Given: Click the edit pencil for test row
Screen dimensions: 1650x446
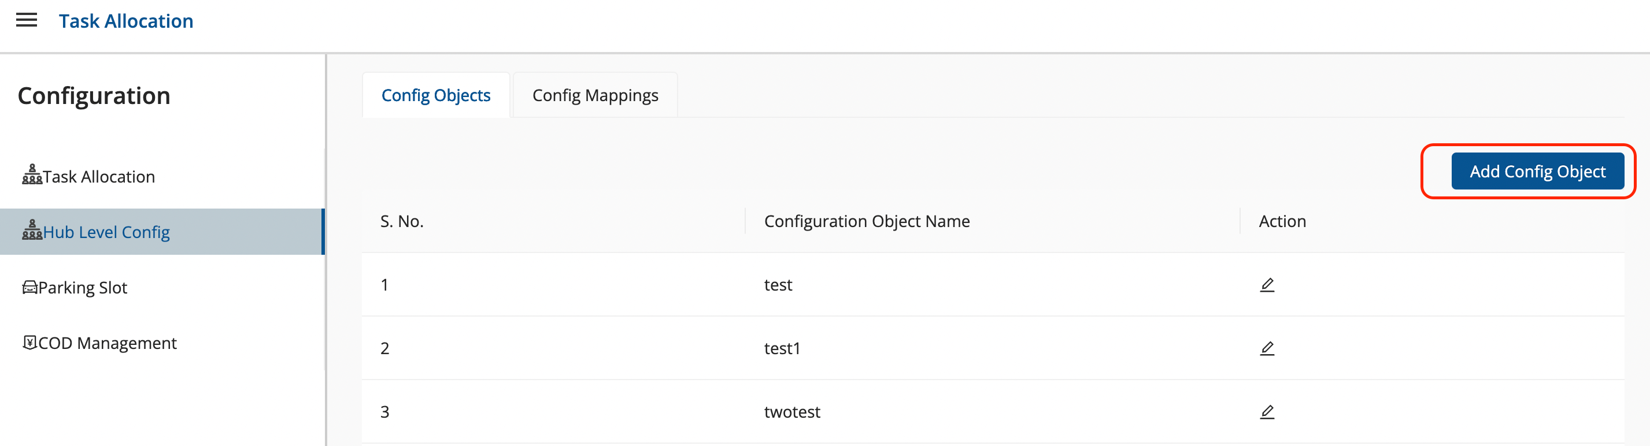Looking at the screenshot, I should click(1266, 285).
